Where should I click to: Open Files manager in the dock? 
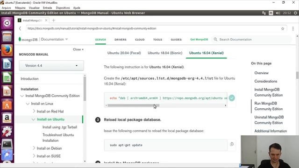click(7, 36)
